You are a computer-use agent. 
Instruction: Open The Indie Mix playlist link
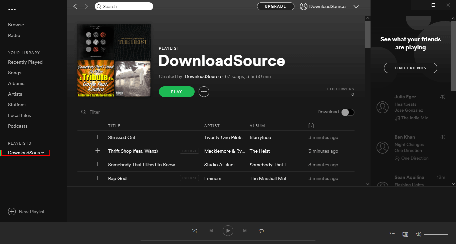tap(414, 118)
